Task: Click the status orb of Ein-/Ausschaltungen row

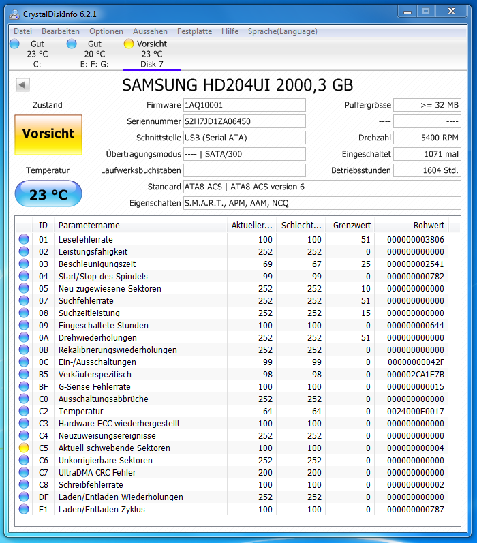Action: pos(24,362)
